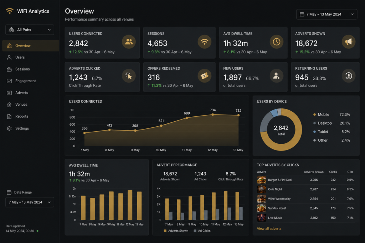Screen dimensions: 365x243
Task: Toggle the Adverts Shown chart legend
Action: pos(176,231)
